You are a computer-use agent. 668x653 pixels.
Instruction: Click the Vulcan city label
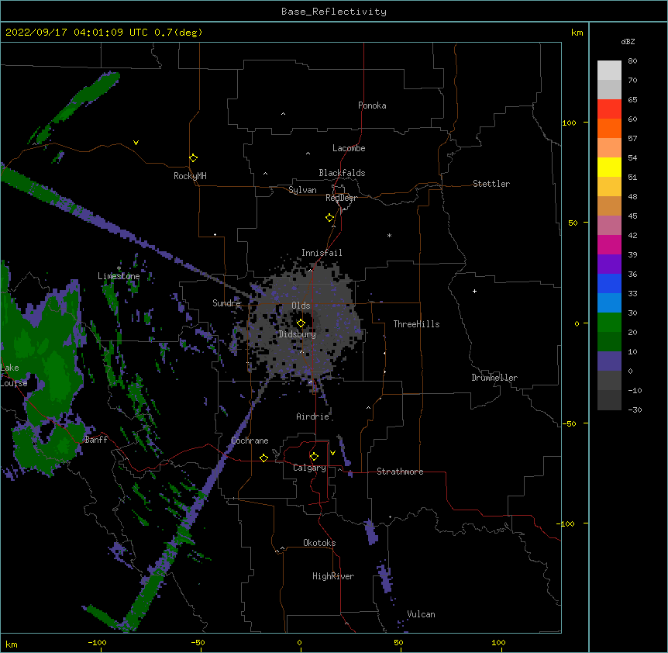pos(421,614)
